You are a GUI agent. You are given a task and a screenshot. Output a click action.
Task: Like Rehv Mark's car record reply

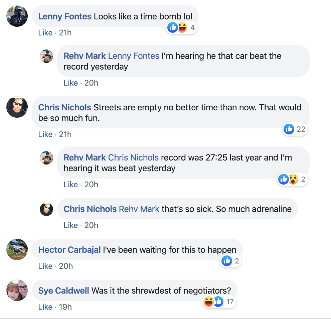coord(70,83)
